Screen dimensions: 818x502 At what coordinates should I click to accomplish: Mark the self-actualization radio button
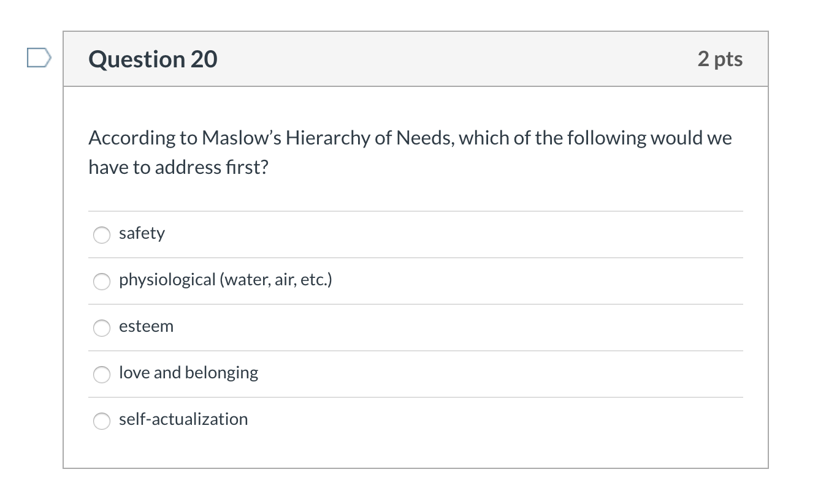[x=101, y=421]
